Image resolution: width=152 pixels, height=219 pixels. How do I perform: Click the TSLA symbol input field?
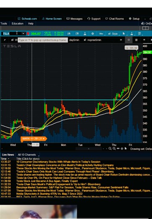11,34
